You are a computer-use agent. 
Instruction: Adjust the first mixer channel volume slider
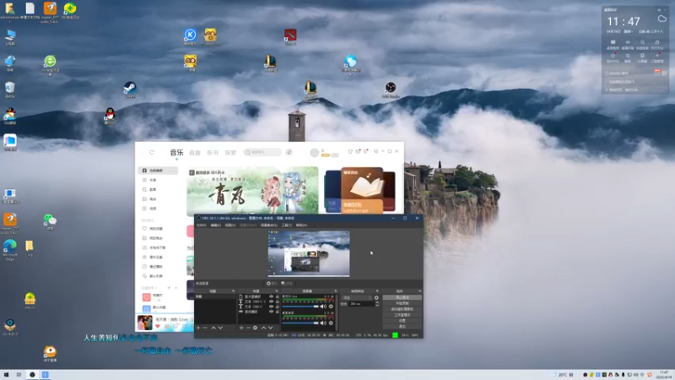(x=300, y=307)
